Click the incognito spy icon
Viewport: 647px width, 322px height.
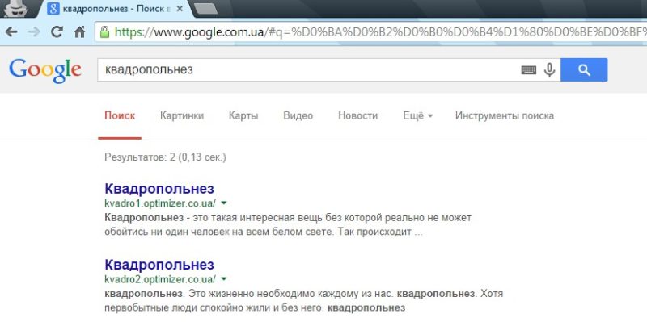pos(15,9)
